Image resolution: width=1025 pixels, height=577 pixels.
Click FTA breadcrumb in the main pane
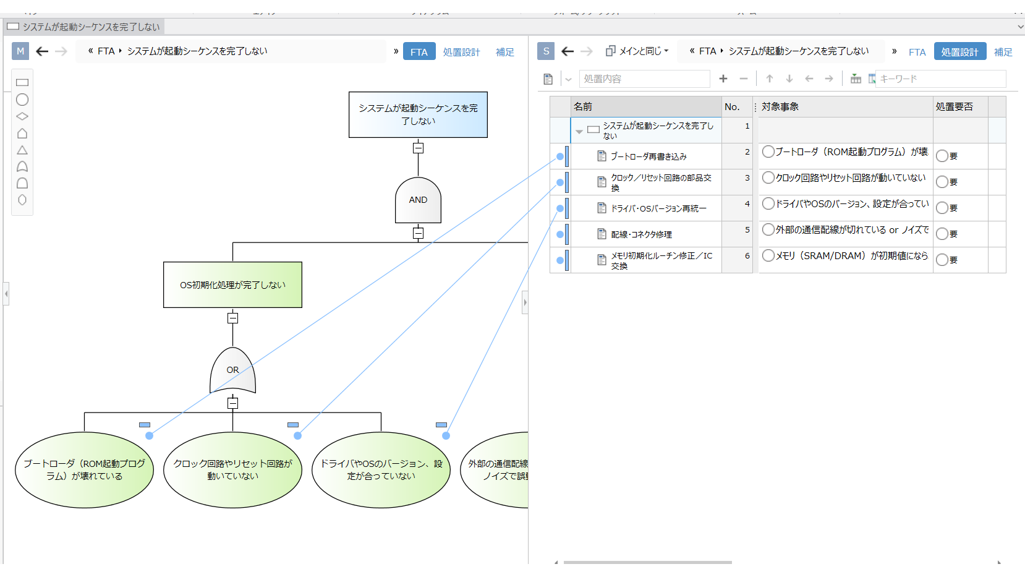coord(106,51)
